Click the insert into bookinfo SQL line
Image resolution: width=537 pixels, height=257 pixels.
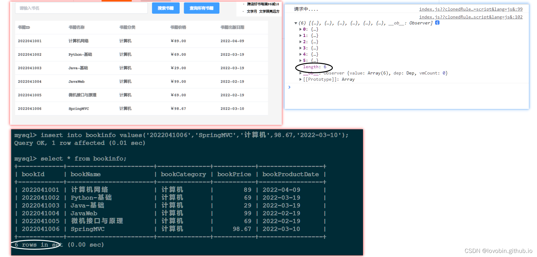pyautogui.click(x=181, y=135)
